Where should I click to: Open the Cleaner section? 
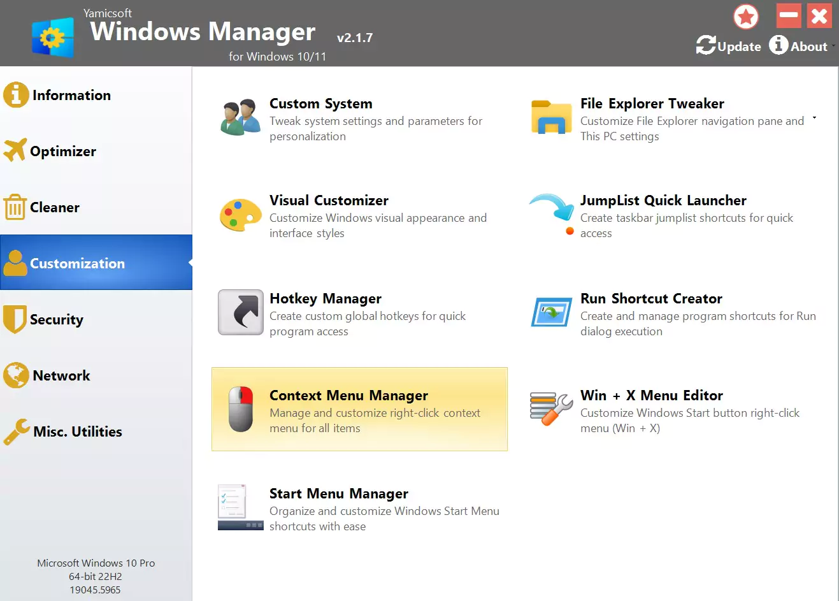point(96,207)
